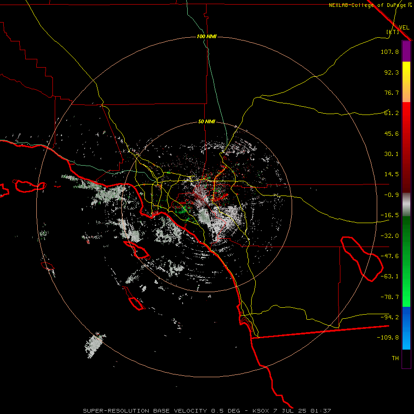
Task: Pick the purple segment of color bar
Action: [406, 52]
